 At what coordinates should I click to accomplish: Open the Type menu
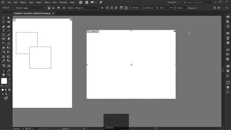(x=31, y=3)
